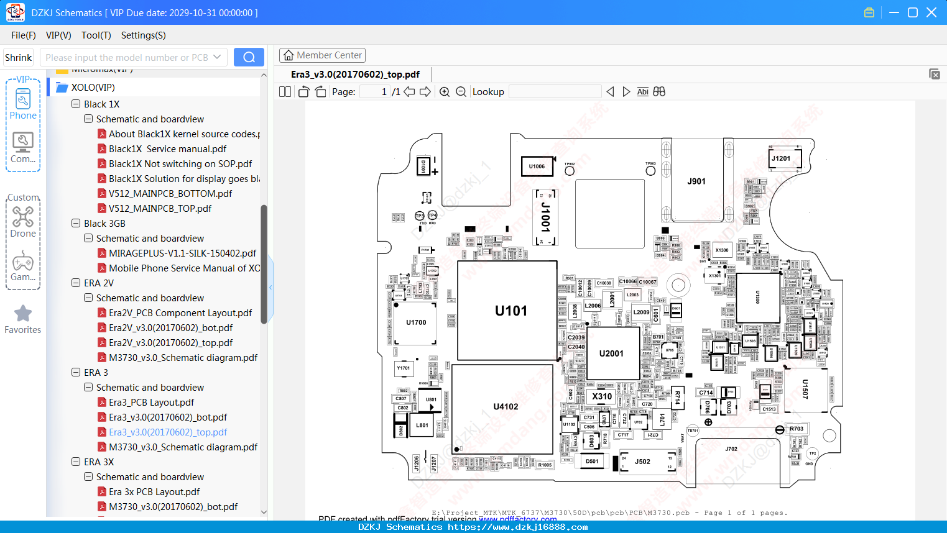Collapse the Black 3GB tree node
Image resolution: width=947 pixels, height=533 pixels.
(76, 224)
